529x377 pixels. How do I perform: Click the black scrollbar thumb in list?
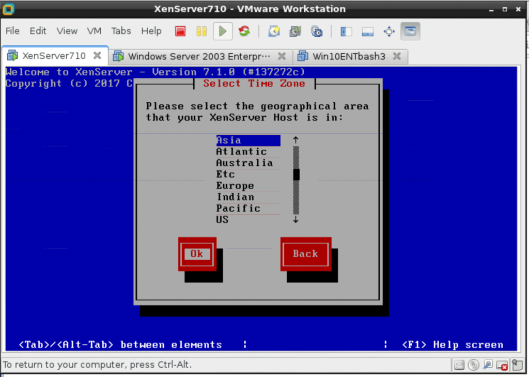coord(296,175)
